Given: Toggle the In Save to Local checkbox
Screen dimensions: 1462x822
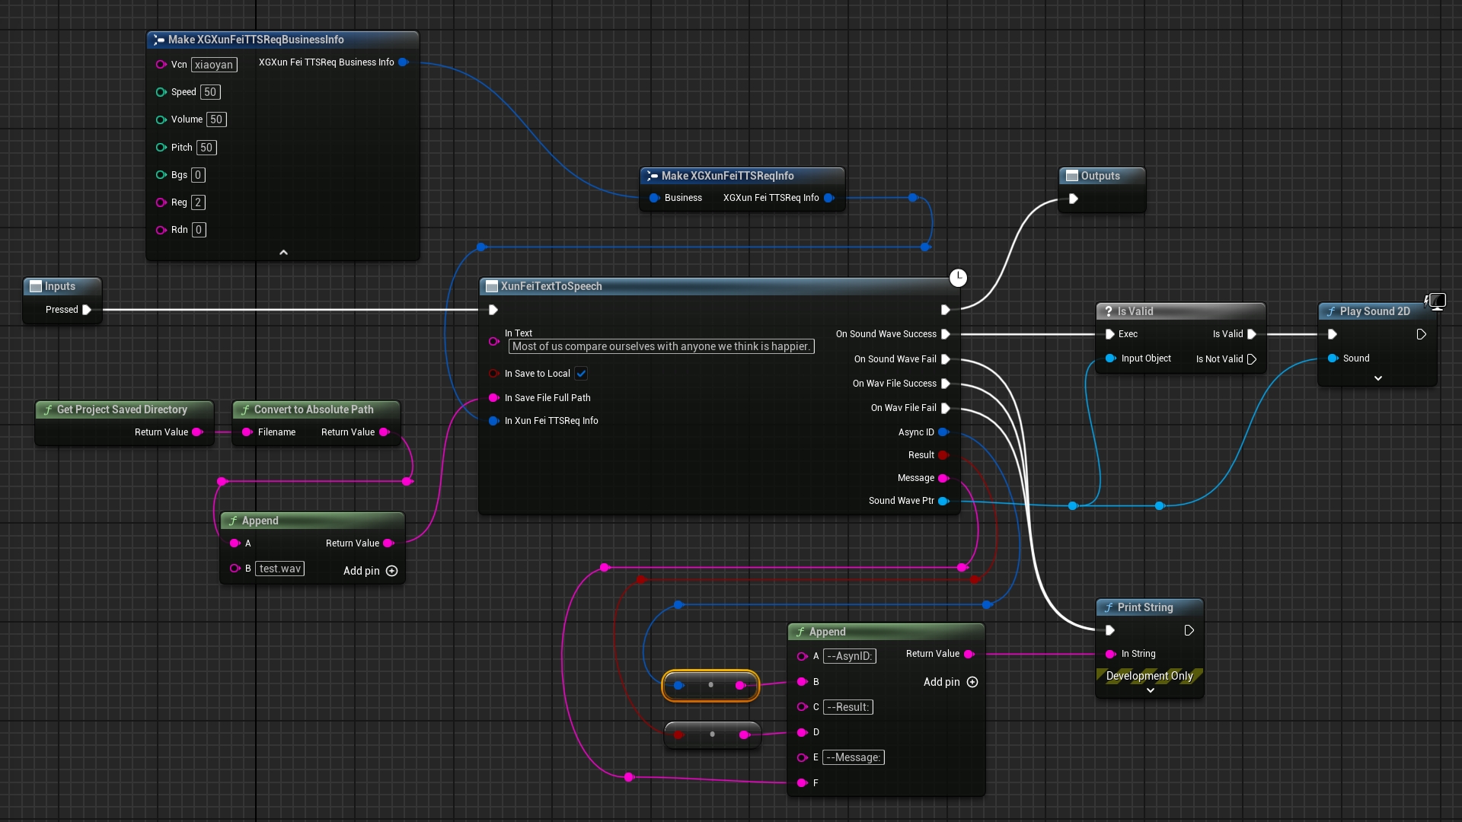Looking at the screenshot, I should click(581, 374).
